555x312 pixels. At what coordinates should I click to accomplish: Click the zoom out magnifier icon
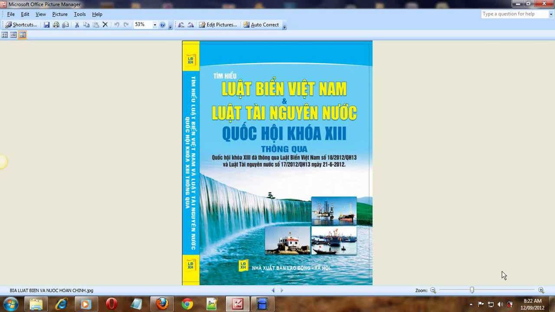coord(433,290)
